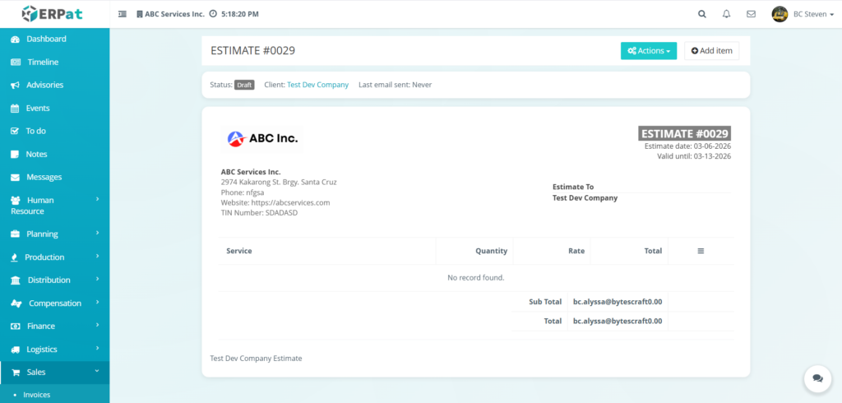Expand Human Resource submenu chevron

(x=98, y=199)
